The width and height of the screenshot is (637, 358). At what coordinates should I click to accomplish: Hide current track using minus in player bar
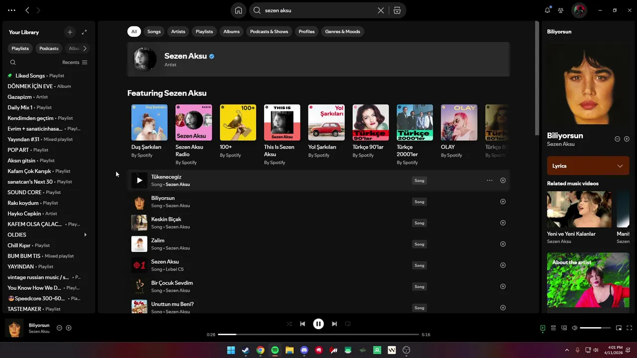click(59, 328)
